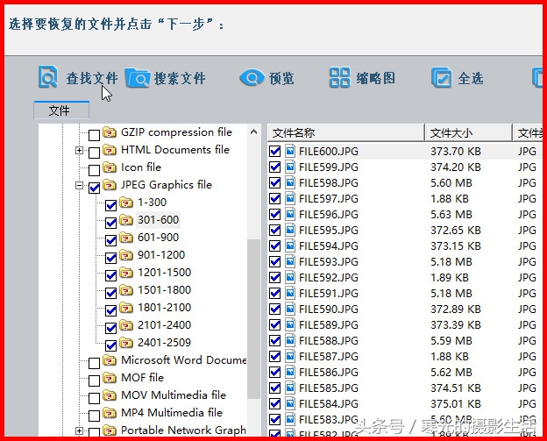Click image file icon of FILE592.JPG
Image resolution: width=547 pixels, height=441 pixels.
tap(290, 277)
